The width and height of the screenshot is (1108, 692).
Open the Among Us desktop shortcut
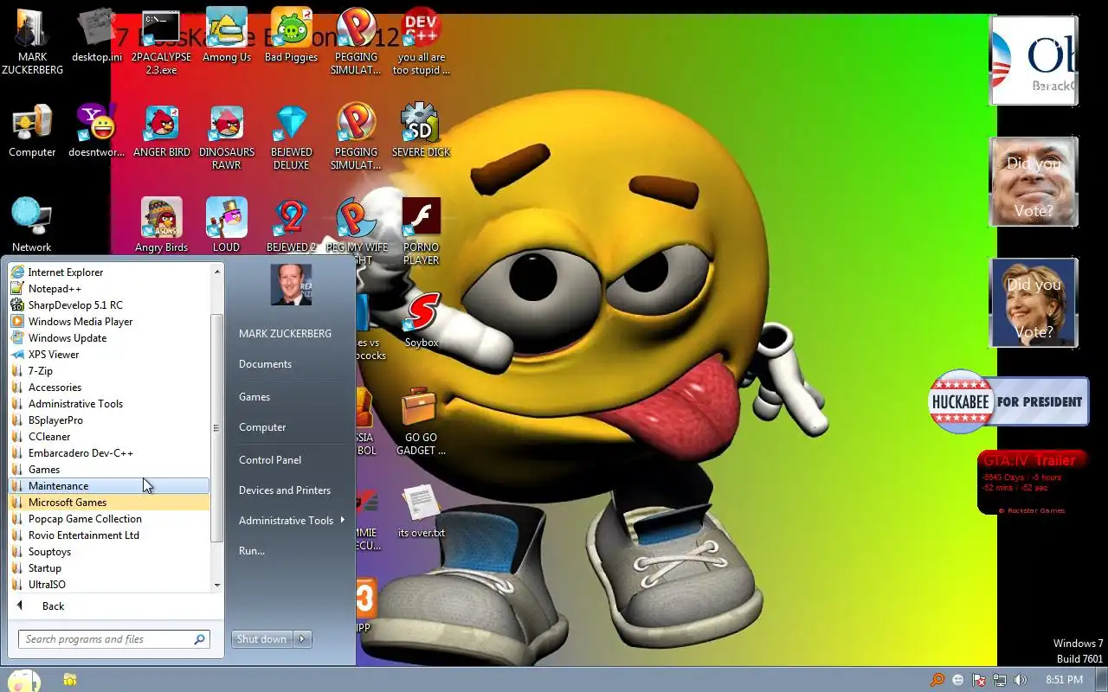point(226,36)
